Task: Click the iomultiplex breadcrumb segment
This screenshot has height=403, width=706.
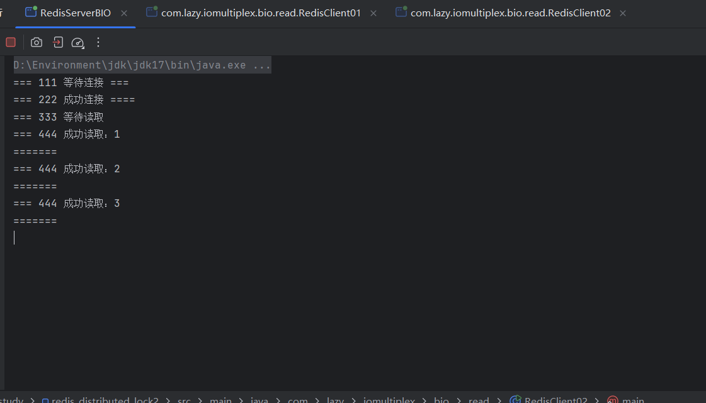Action: 389,400
